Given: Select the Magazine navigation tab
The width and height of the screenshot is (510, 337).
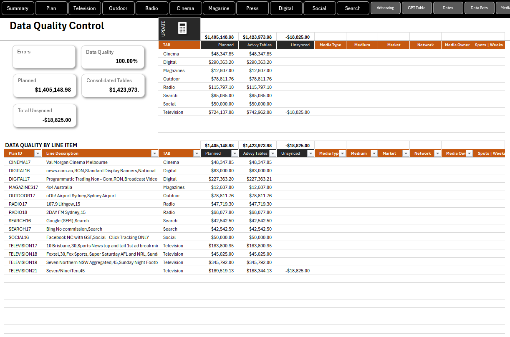Looking at the screenshot, I should pyautogui.click(x=219, y=8).
